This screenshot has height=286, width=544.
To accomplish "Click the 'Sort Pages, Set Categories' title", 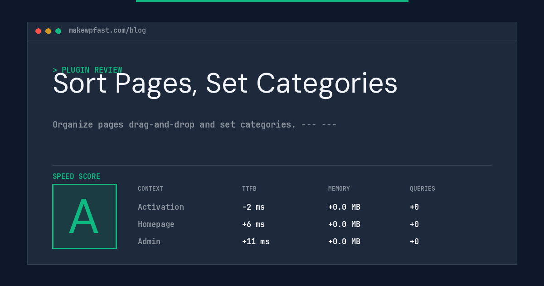I will tap(225, 84).
